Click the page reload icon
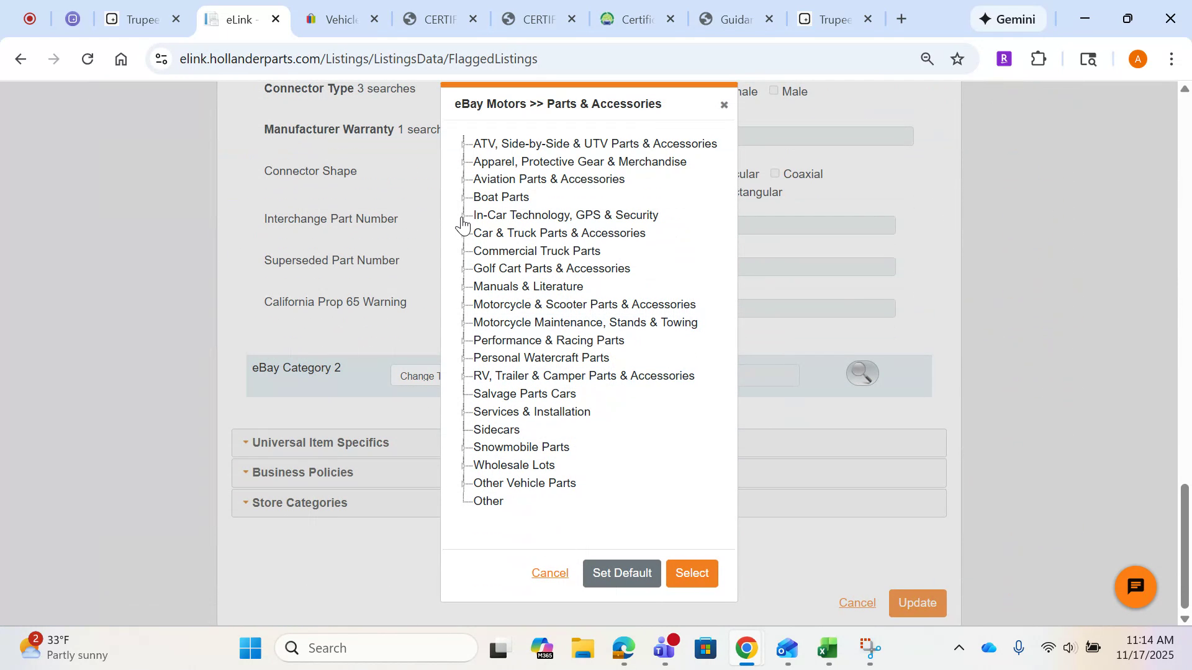Viewport: 1192px width, 670px height. 88,58
